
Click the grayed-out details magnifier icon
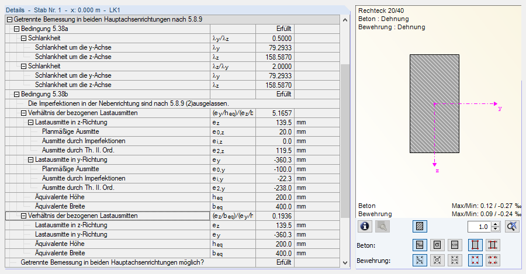click(382, 226)
